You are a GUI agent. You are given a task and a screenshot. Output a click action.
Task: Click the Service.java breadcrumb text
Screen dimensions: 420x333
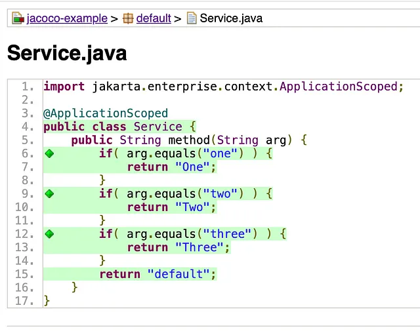[x=231, y=18]
